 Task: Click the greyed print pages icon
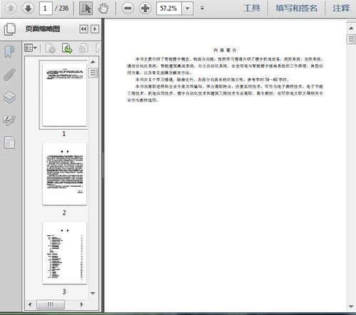pyautogui.click(x=83, y=48)
